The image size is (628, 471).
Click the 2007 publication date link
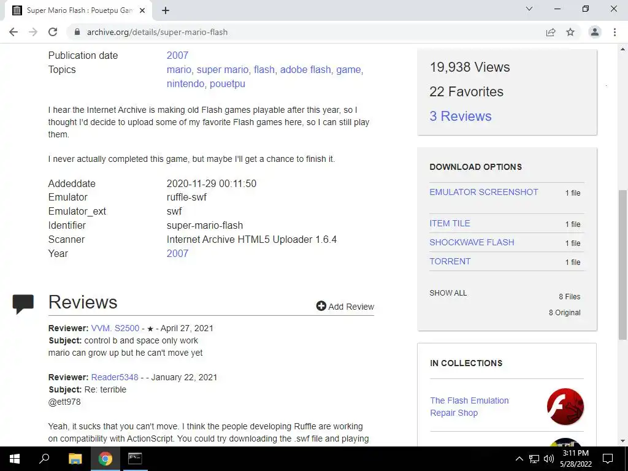pyautogui.click(x=177, y=55)
